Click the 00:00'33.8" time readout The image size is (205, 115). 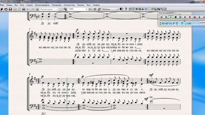tap(168, 23)
